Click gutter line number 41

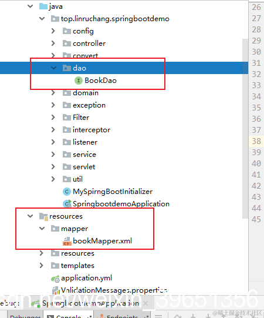[x=256, y=175]
